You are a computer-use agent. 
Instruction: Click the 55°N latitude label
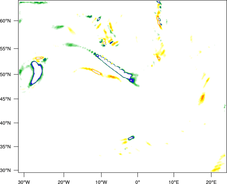coord(5,49)
